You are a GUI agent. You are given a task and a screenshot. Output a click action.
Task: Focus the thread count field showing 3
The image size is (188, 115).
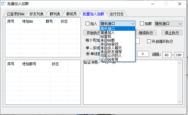coord(143,54)
